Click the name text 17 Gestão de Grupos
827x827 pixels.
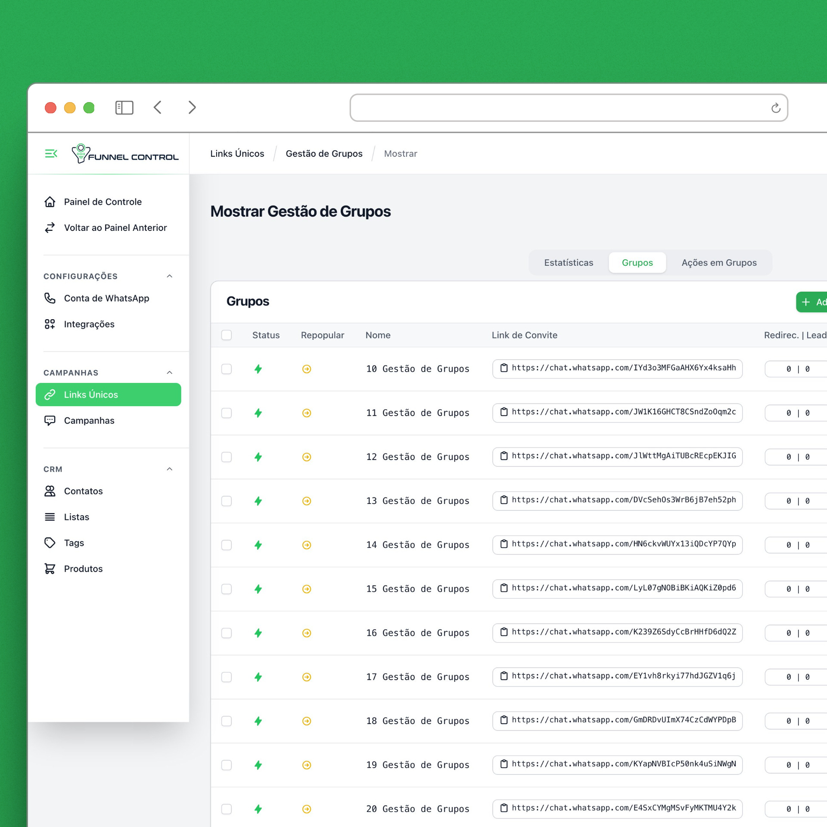coord(417,677)
